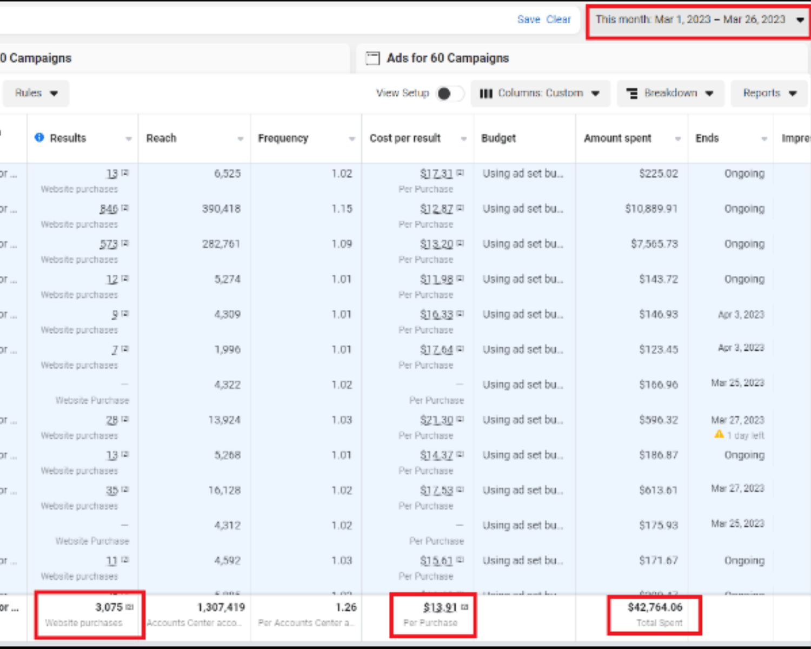The image size is (811, 649).
Task: Click the Ads tab window icon
Action: pyautogui.click(x=373, y=58)
